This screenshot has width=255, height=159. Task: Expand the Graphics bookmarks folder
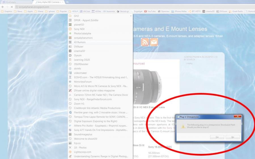pos(7,12)
